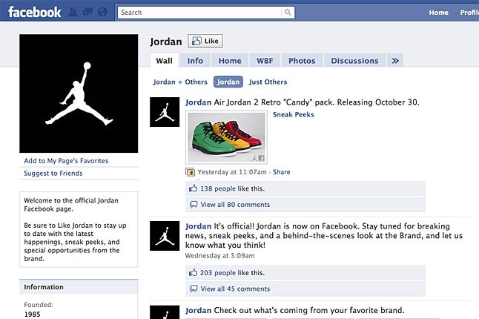Click Jumpman avatar on Candy pack post
The height and width of the screenshot is (319, 479).
pos(165,112)
